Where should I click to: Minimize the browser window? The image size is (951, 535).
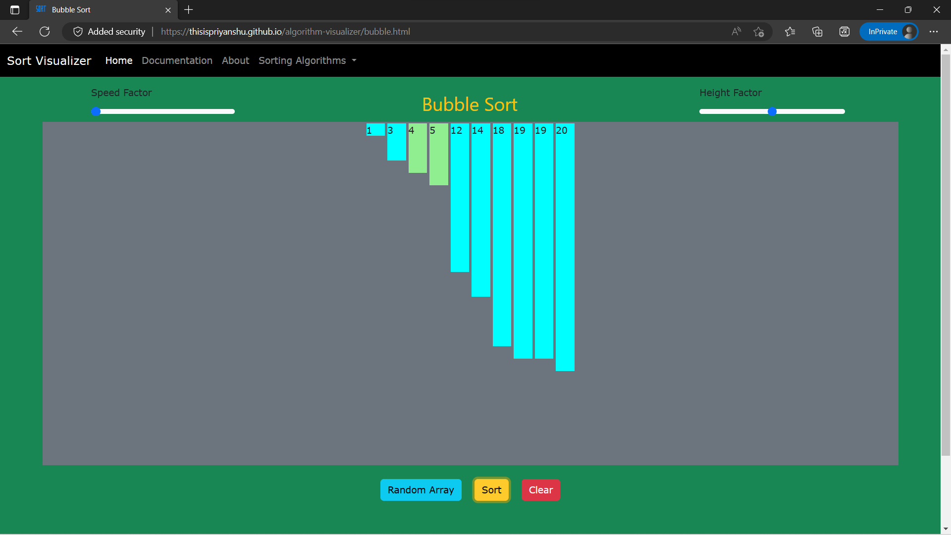(880, 10)
